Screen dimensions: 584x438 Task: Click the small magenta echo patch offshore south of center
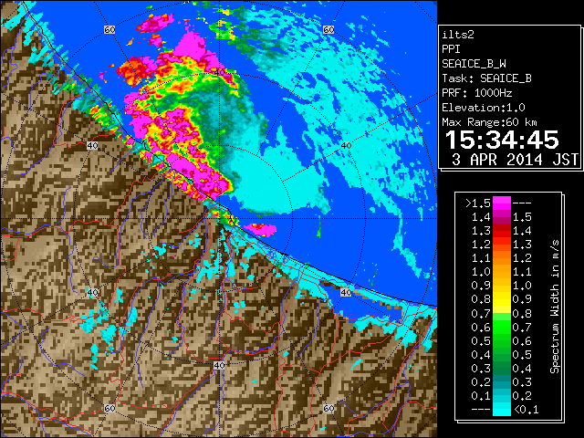pyautogui.click(x=260, y=229)
